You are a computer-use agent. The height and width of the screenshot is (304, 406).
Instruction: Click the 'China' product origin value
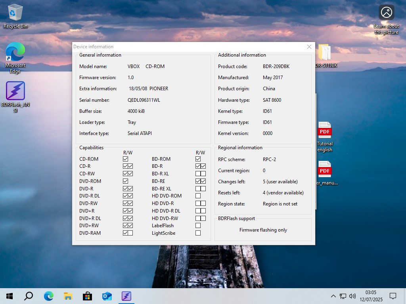[269, 89]
